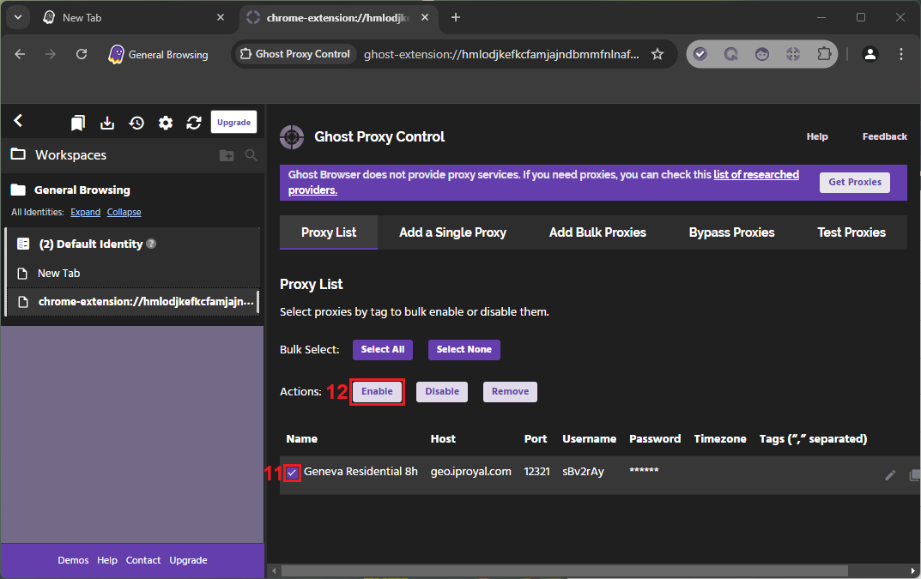Click the face extension icon in toolbar
Image resolution: width=921 pixels, height=579 pixels.
762,54
